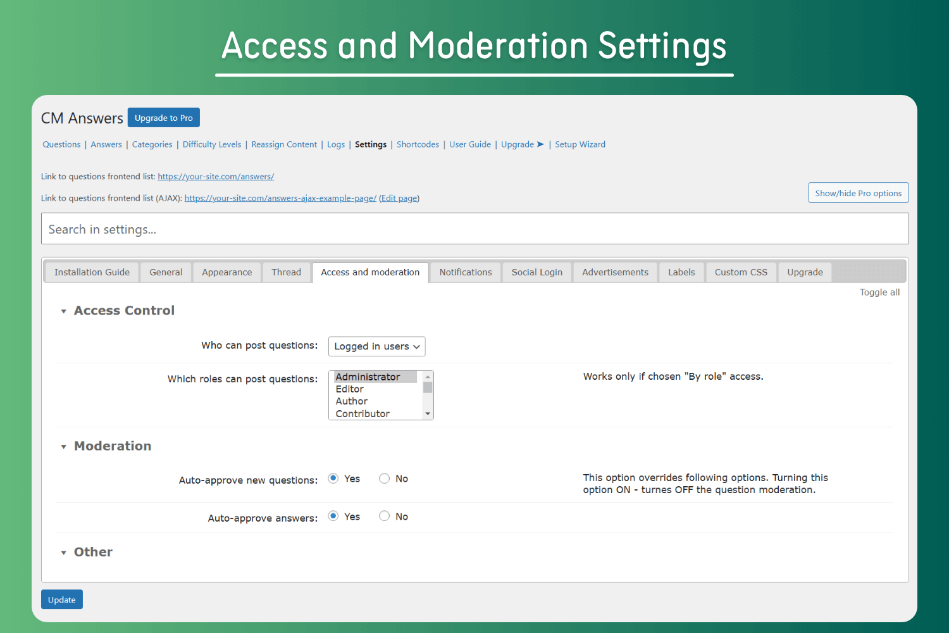Select No for auto-approve answers
The height and width of the screenshot is (633, 949).
[x=384, y=517]
